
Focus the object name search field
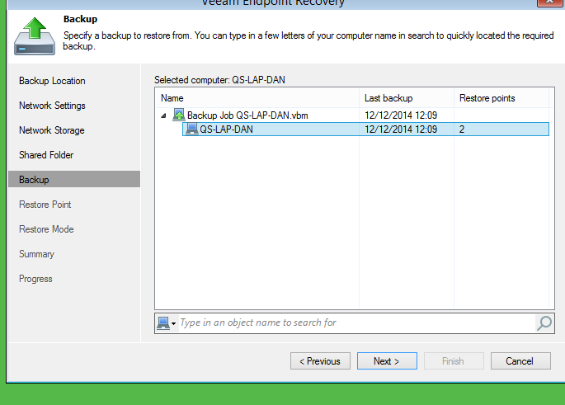coord(356,323)
